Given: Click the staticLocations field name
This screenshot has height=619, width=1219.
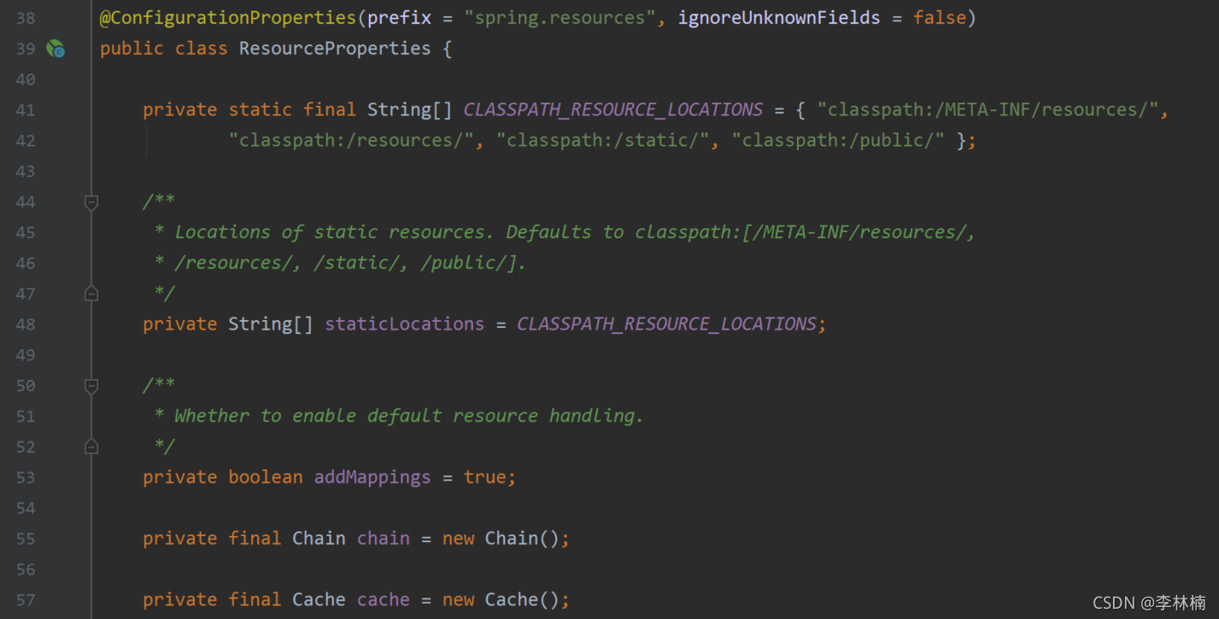Looking at the screenshot, I should pos(404,324).
